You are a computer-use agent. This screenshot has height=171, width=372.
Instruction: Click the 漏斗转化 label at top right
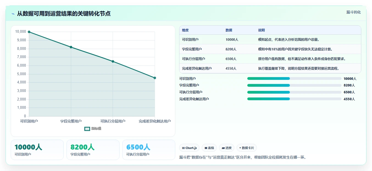click(x=353, y=12)
